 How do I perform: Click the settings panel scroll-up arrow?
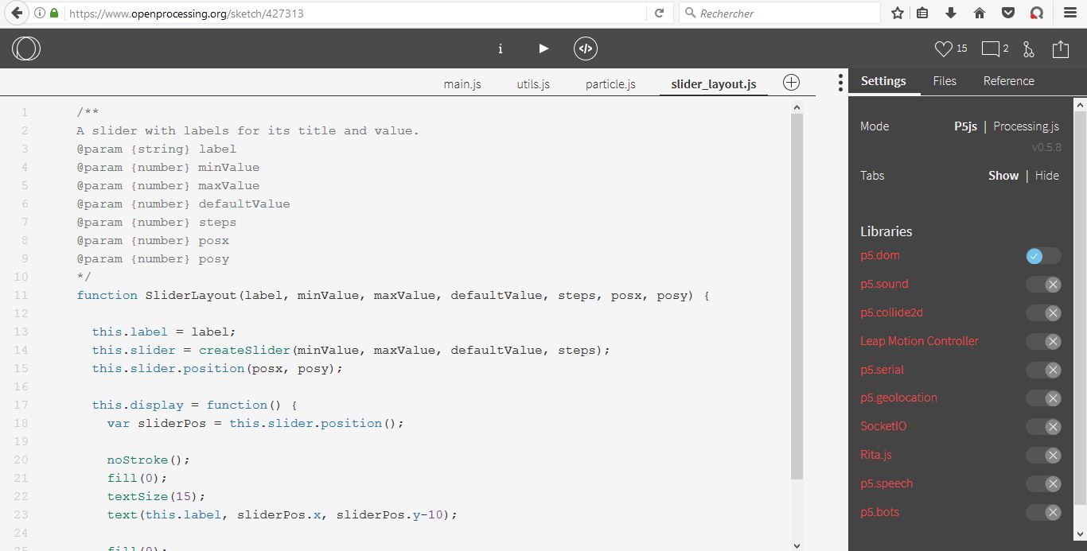click(x=1080, y=104)
